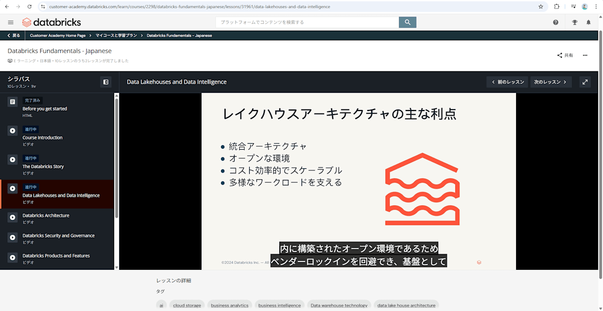
Task: Click the 戻る back button
Action: (14, 36)
